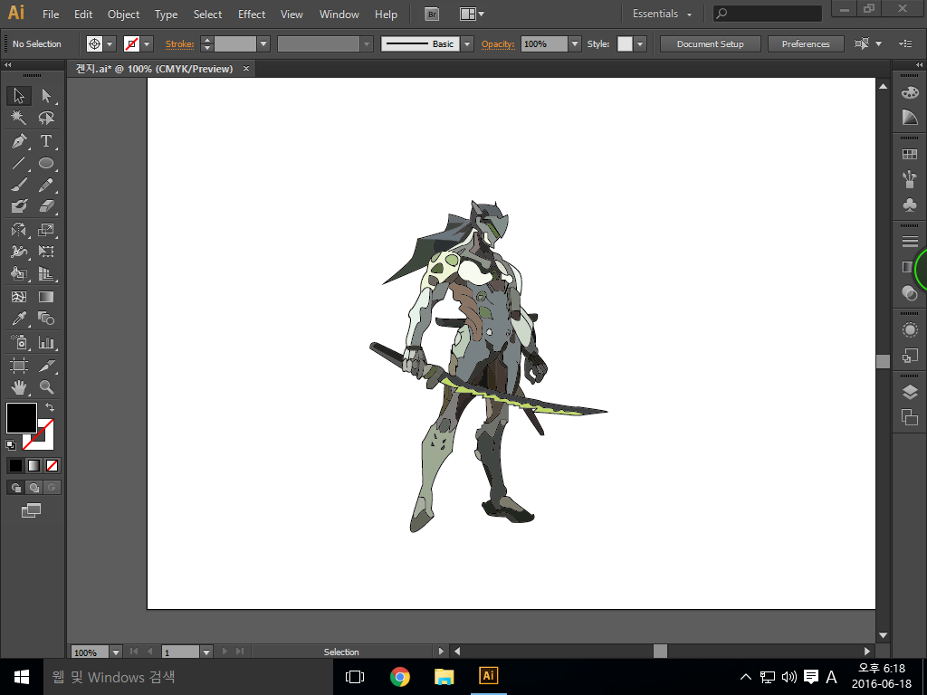
Task: Switch to the 겐지.ai document tab
Action: [x=154, y=69]
